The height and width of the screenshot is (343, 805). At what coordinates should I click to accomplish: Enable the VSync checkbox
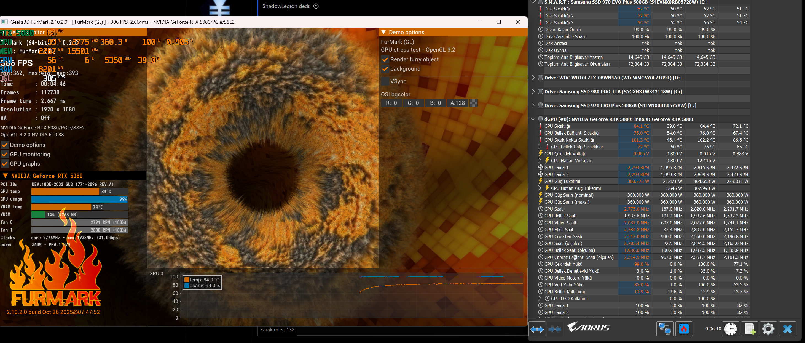pyautogui.click(x=385, y=81)
